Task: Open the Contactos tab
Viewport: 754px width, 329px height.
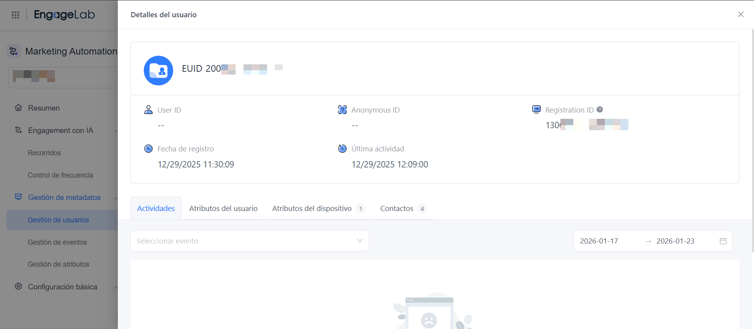Action: [x=403, y=208]
